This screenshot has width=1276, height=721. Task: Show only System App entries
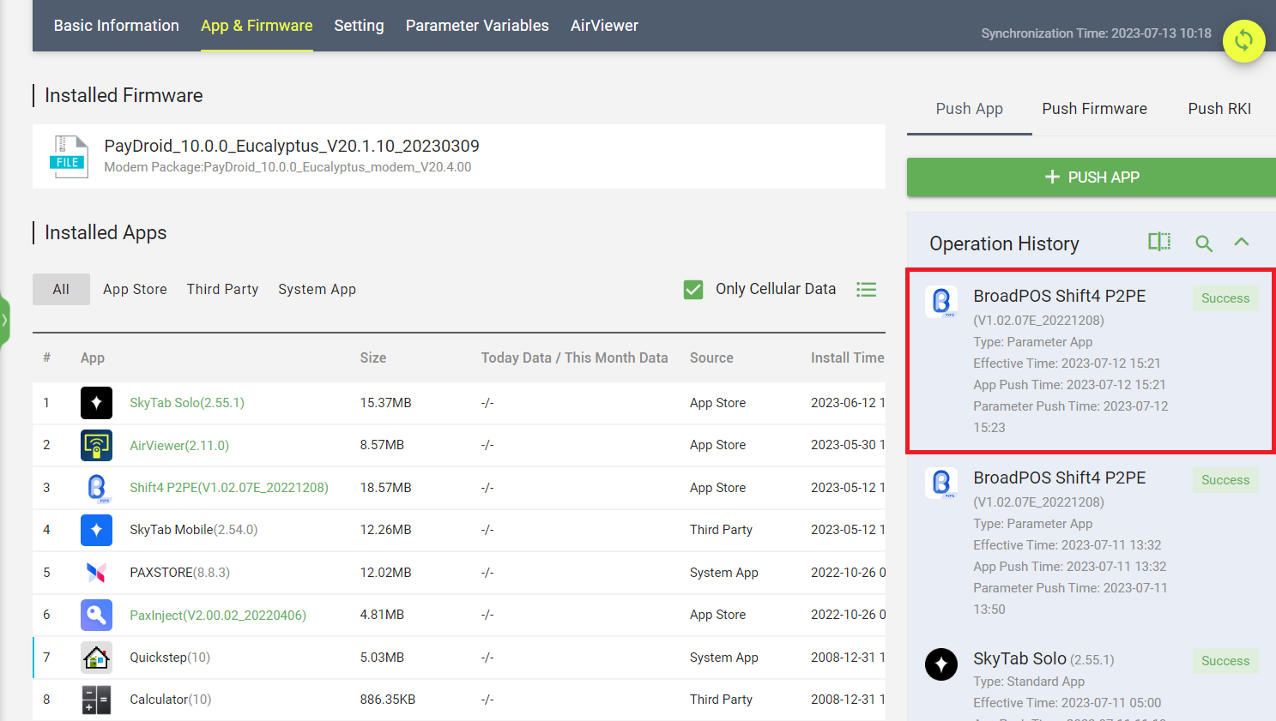(x=317, y=290)
